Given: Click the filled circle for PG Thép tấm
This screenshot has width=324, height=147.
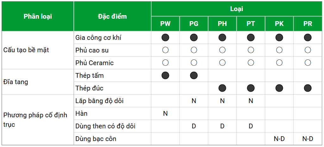Looking at the screenshot, I should (194, 76).
